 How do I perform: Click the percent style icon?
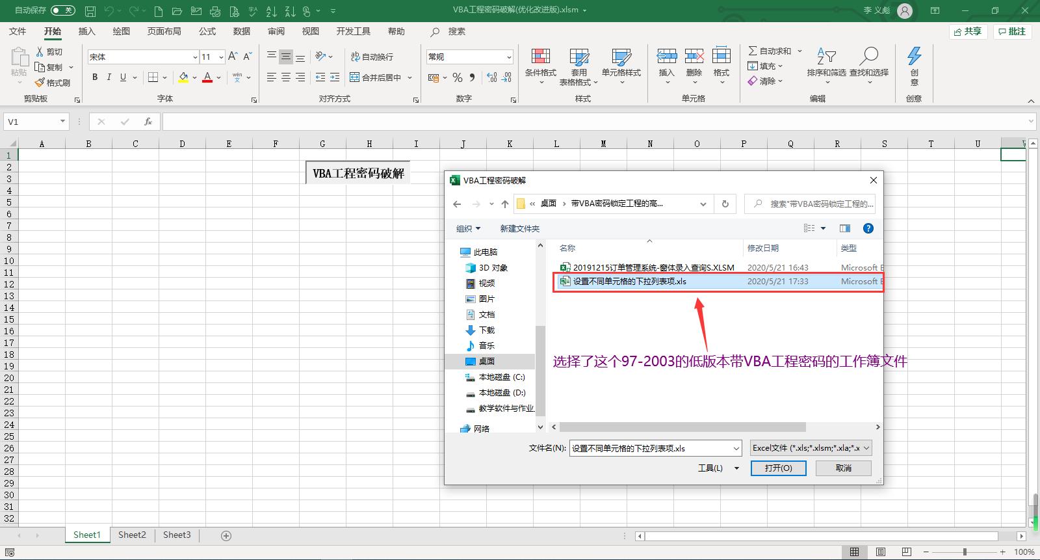(x=458, y=77)
